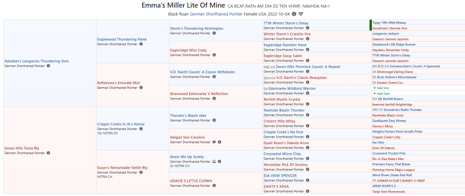Screen dimensions: 465x196
Task: Open the German Shorthaired Pointer breed link in header
Action: tap(216, 14)
